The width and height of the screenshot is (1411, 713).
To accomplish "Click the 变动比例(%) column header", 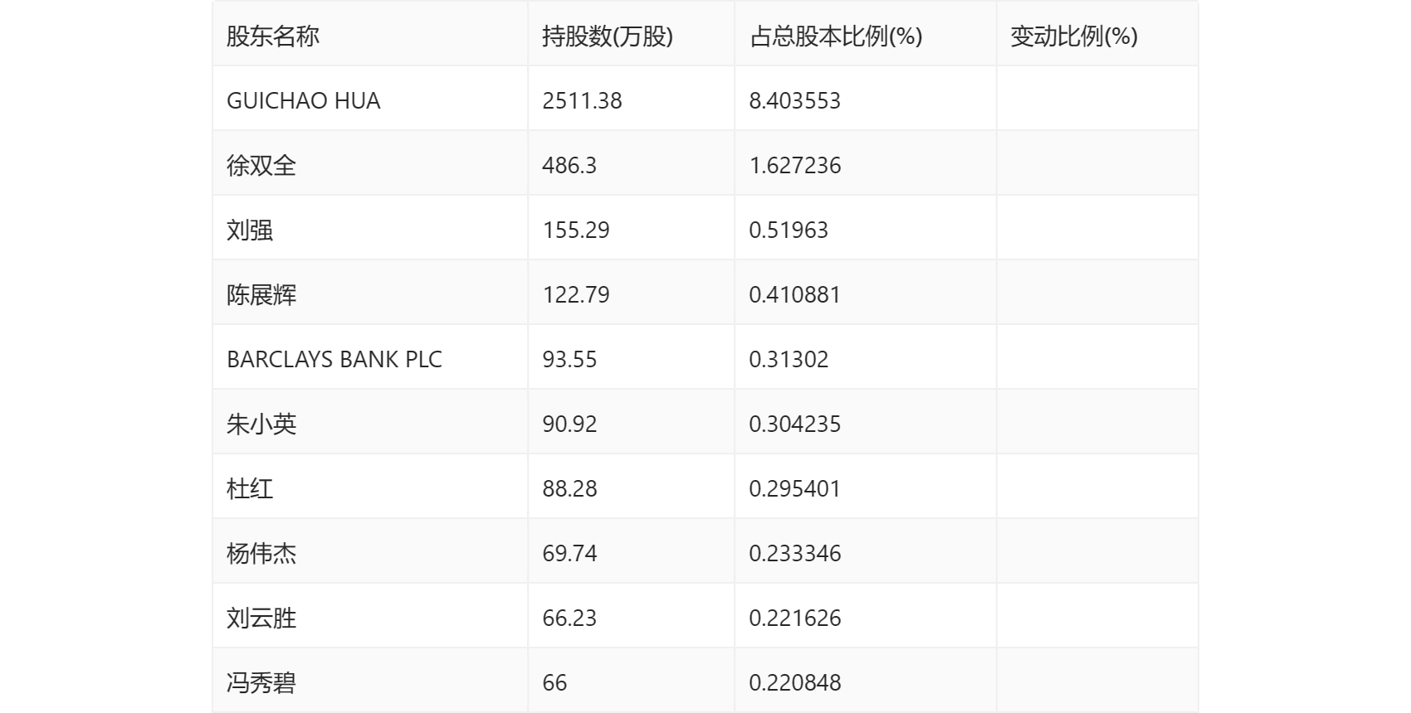I will [x=1073, y=36].
